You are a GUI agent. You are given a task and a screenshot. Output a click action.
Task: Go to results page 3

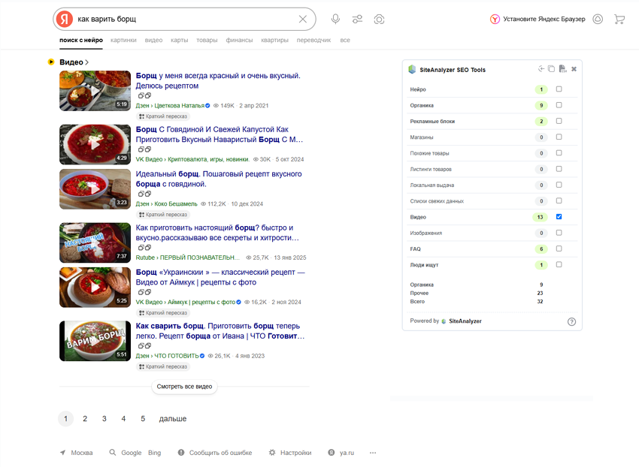point(104,419)
